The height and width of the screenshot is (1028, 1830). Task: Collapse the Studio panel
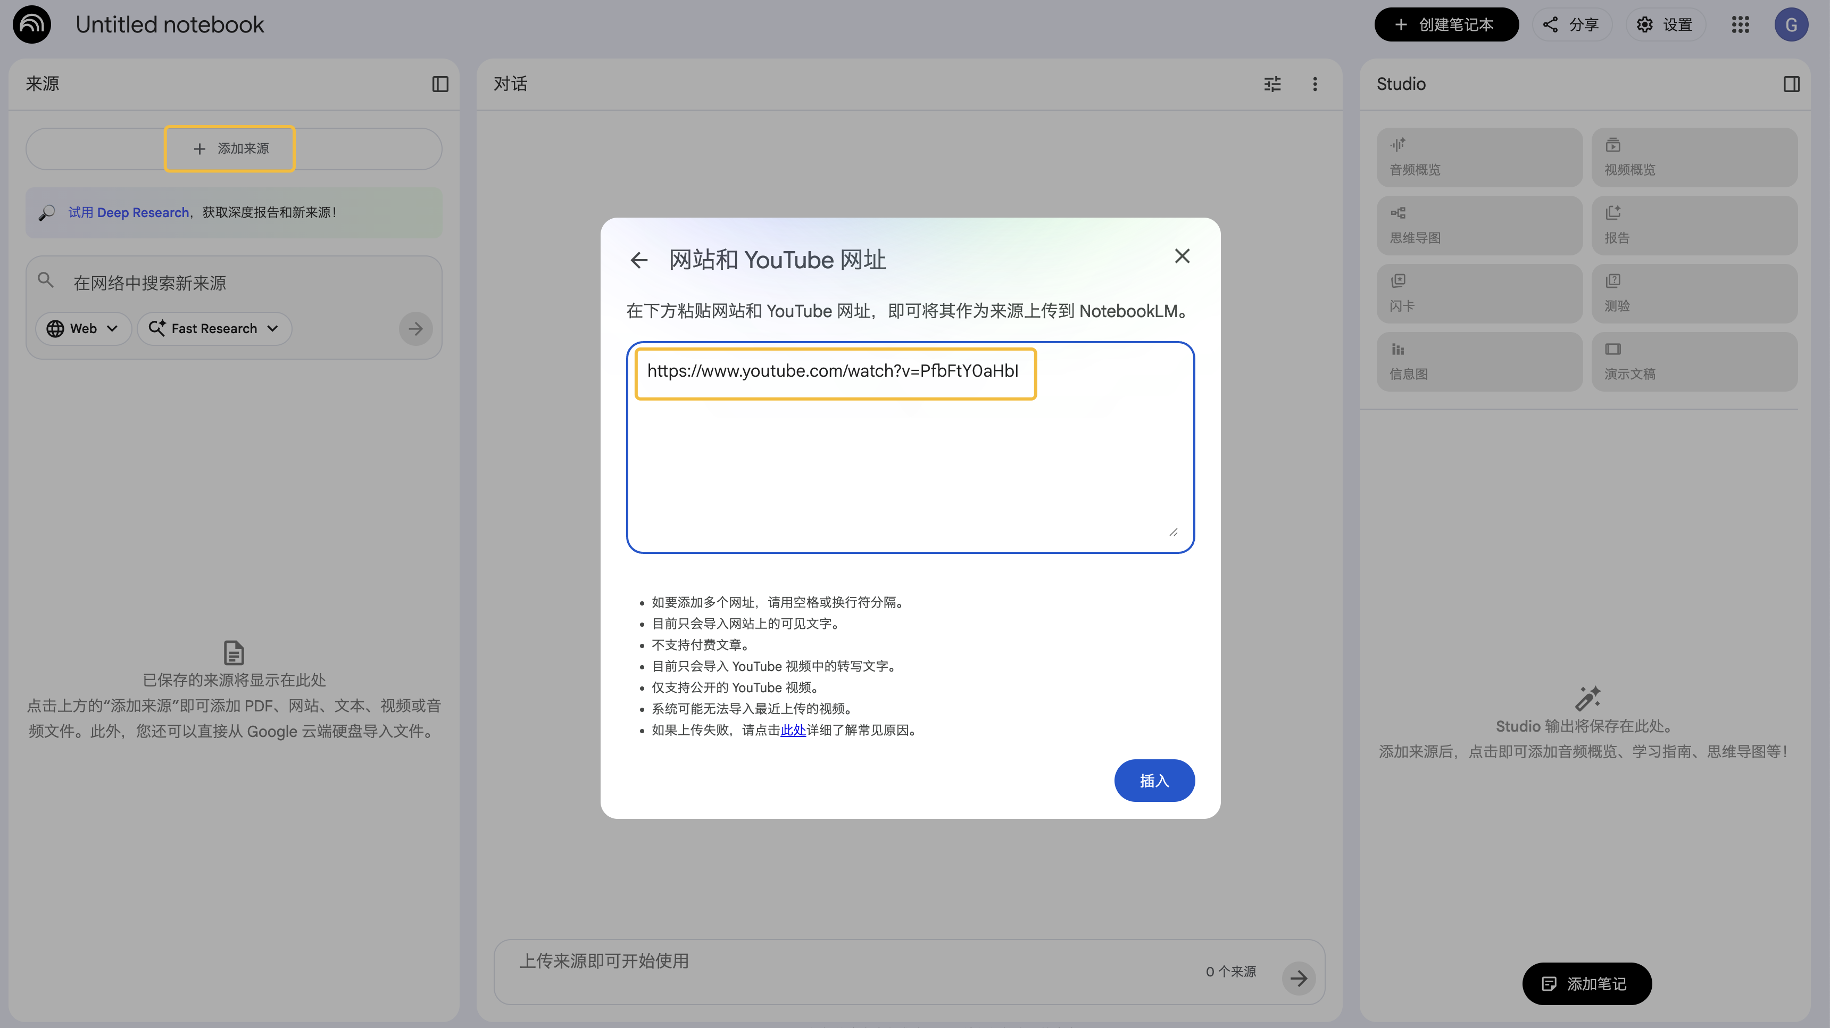(x=1791, y=84)
